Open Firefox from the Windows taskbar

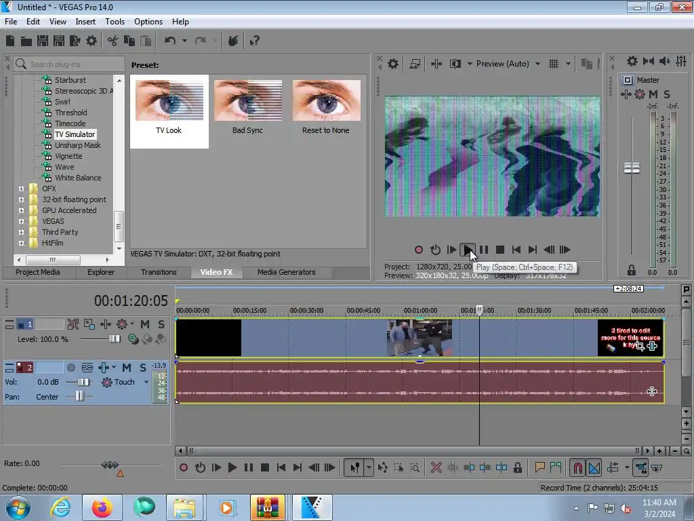[x=102, y=507]
